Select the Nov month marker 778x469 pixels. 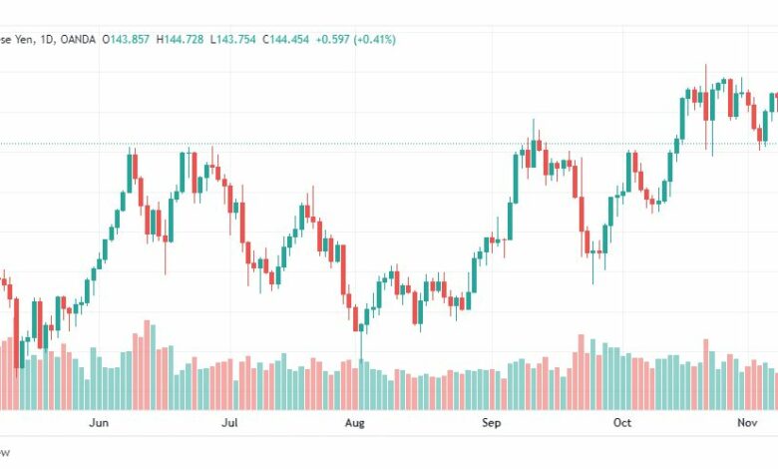click(x=747, y=423)
